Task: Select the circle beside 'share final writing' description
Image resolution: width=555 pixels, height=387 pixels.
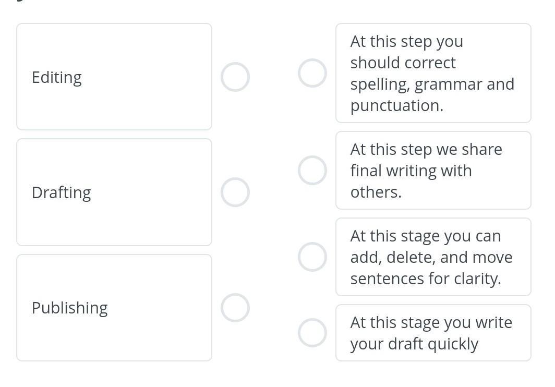Action: pyautogui.click(x=312, y=171)
